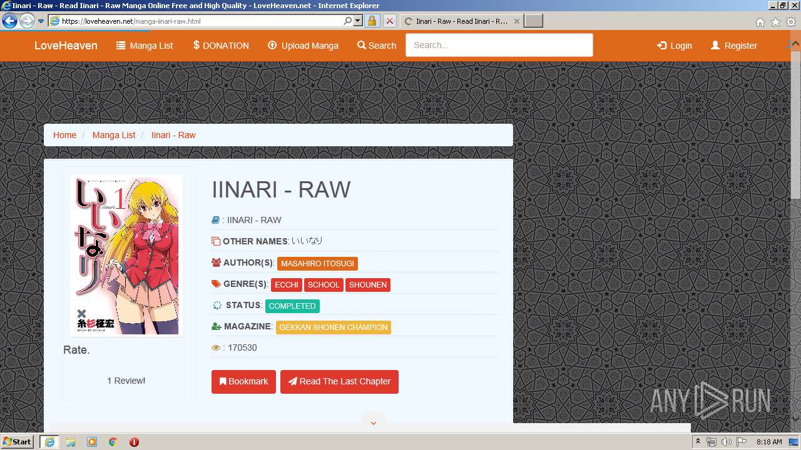This screenshot has height=450, width=801.
Task: Click the network tray icon
Action: (712, 442)
